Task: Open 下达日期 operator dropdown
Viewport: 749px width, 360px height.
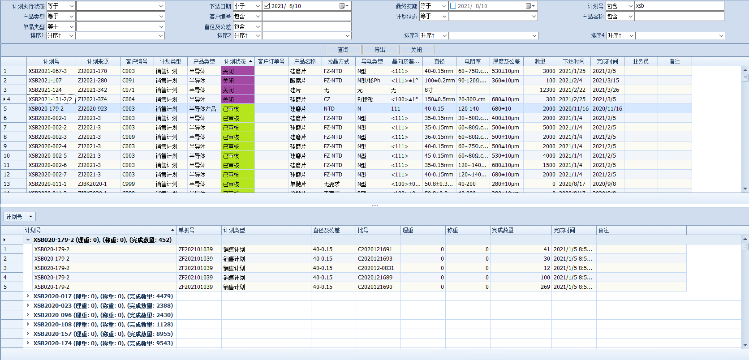Action: [x=258, y=6]
